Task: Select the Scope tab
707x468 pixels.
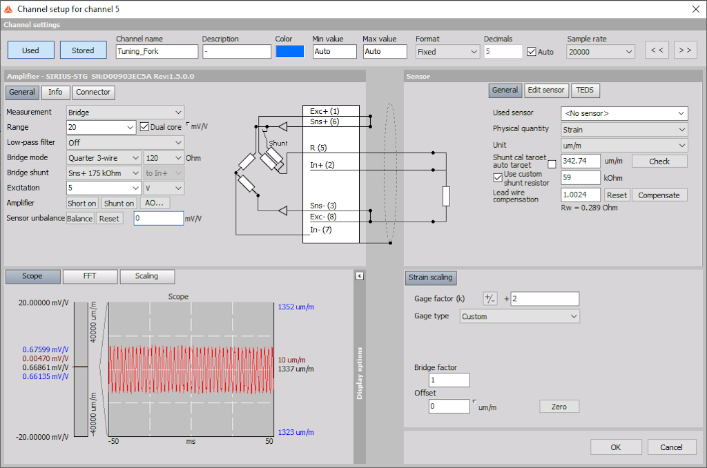Action: point(32,276)
